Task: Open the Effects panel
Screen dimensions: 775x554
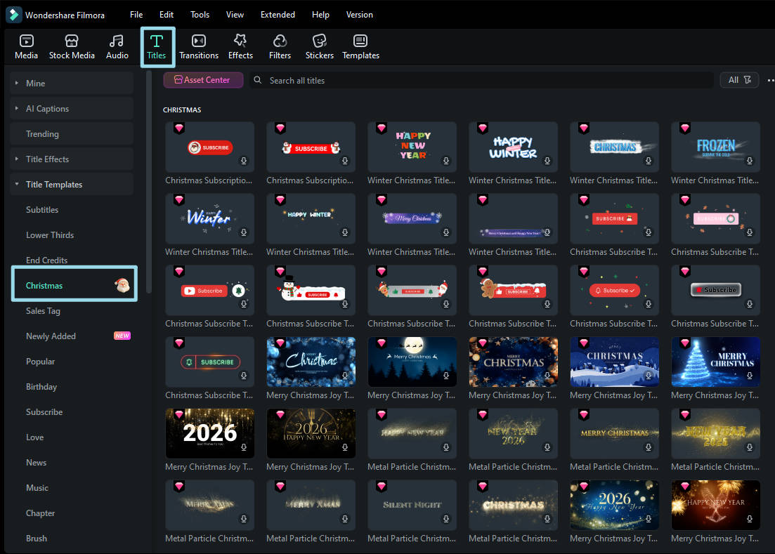Action: click(241, 47)
